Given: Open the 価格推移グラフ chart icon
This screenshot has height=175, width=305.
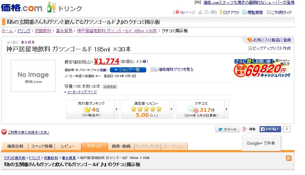Looking at the screenshot, I should tap(154, 69).
